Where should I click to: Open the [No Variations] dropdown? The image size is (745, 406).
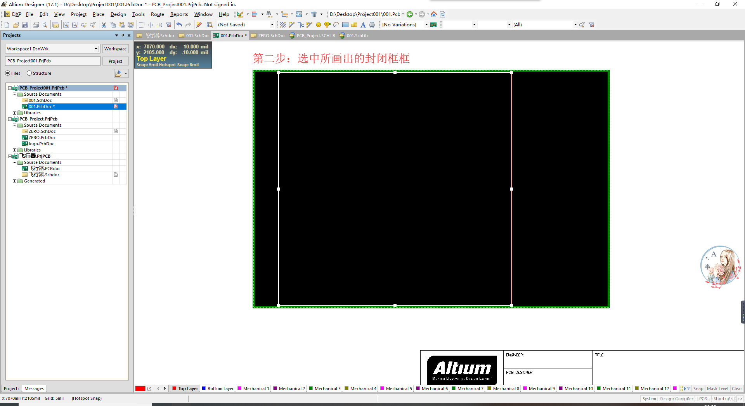coord(426,25)
